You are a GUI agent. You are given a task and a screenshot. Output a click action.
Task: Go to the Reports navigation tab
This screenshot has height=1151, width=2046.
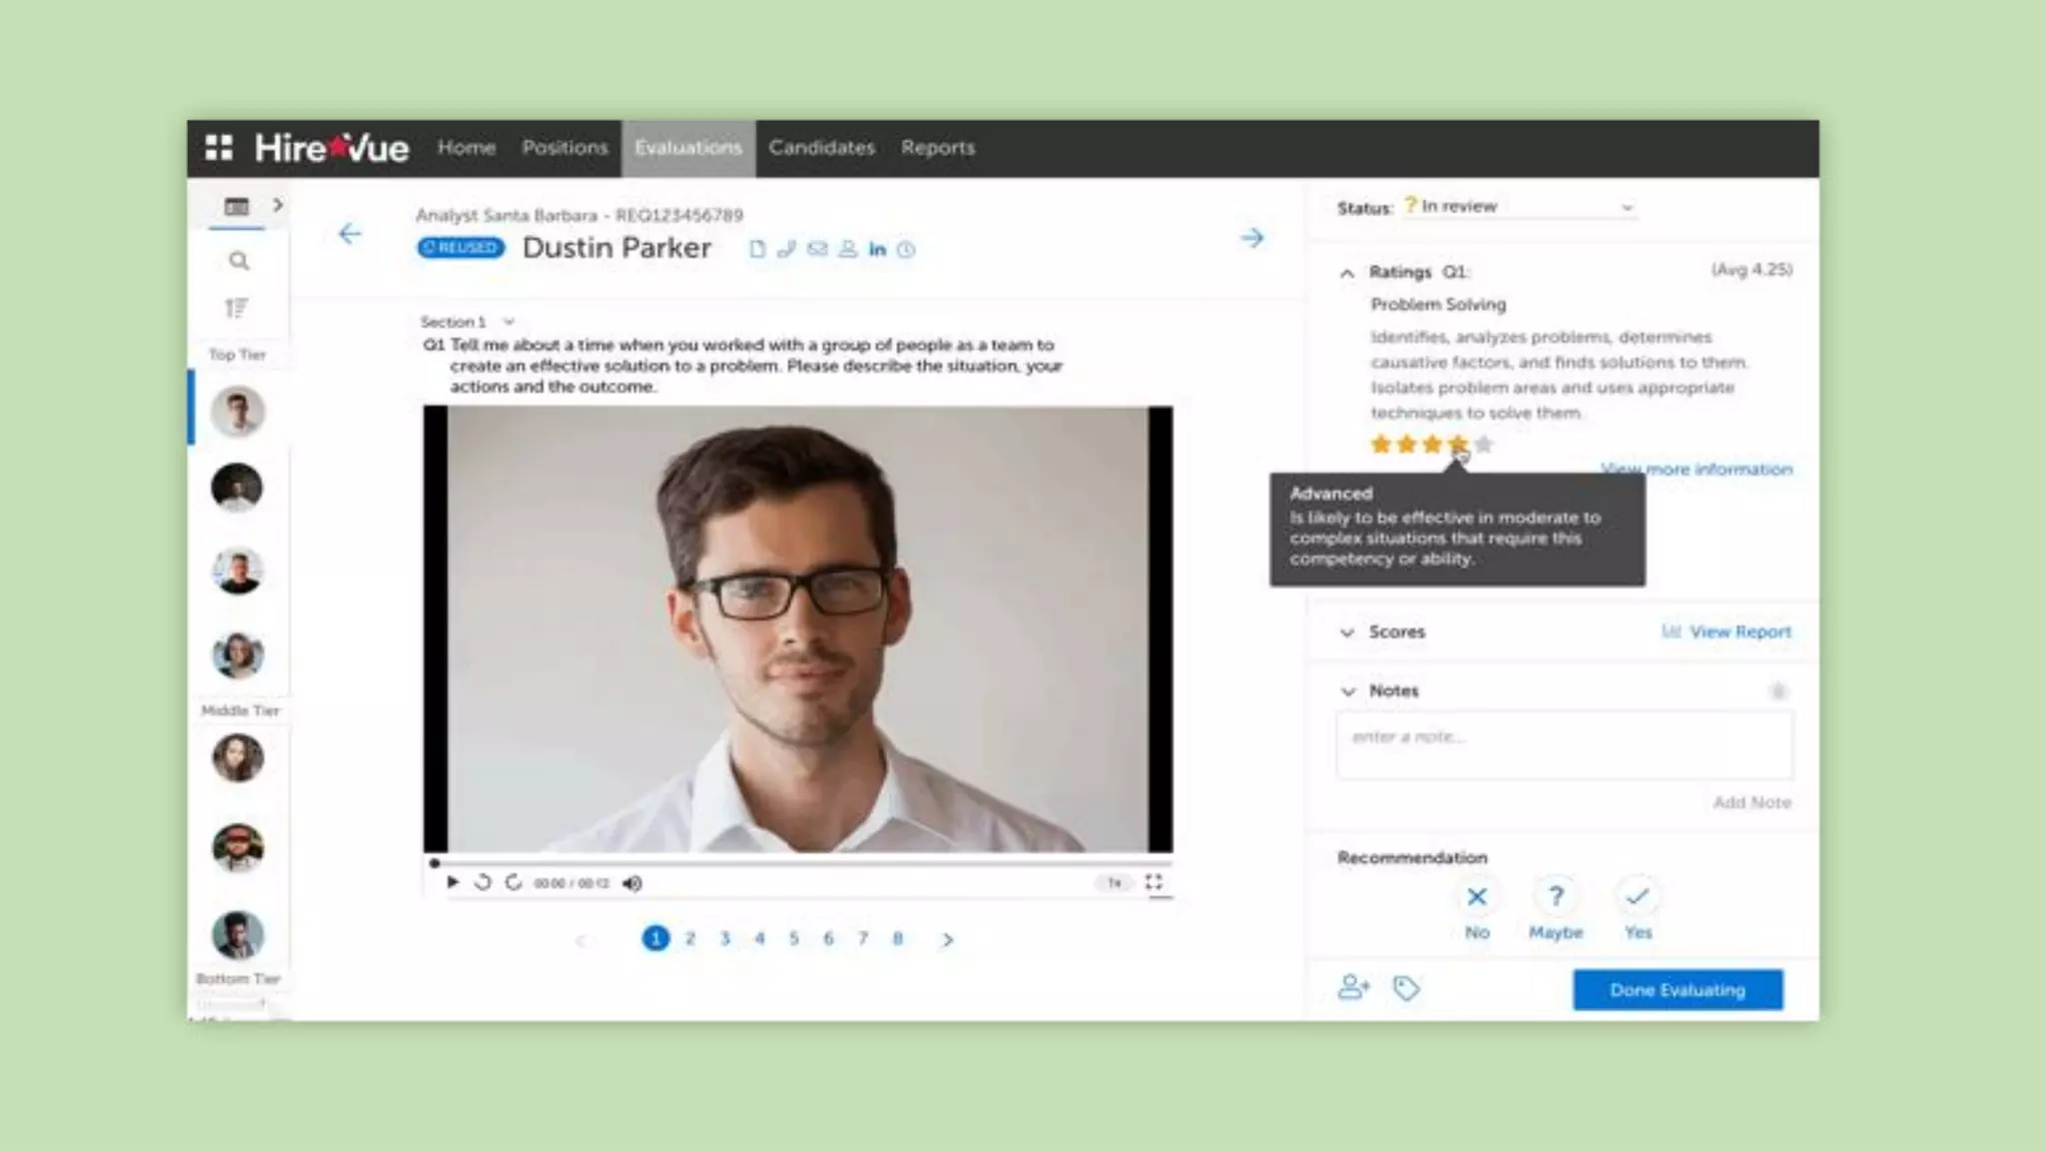pos(937,148)
